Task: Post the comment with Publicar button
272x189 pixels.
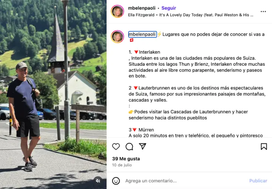Action: click(258, 181)
